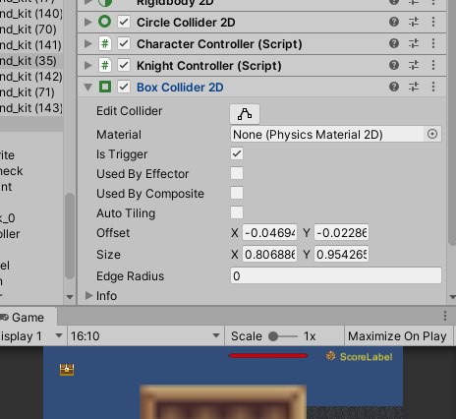Open Character Controller script context menu
456x419 pixels.
433,43
